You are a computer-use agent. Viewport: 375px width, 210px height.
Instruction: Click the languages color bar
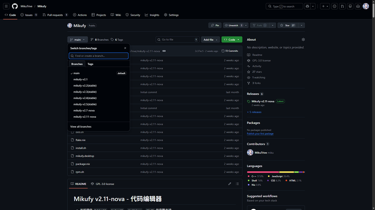tap(276, 172)
